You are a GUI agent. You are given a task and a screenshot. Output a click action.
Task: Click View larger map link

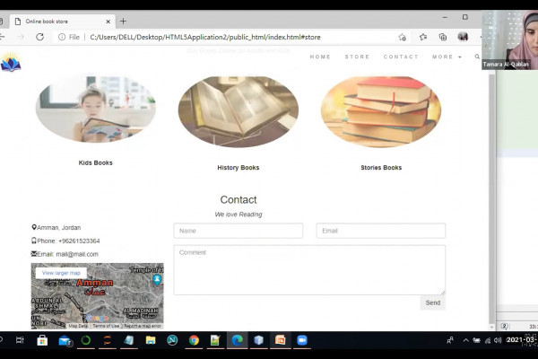(61, 273)
